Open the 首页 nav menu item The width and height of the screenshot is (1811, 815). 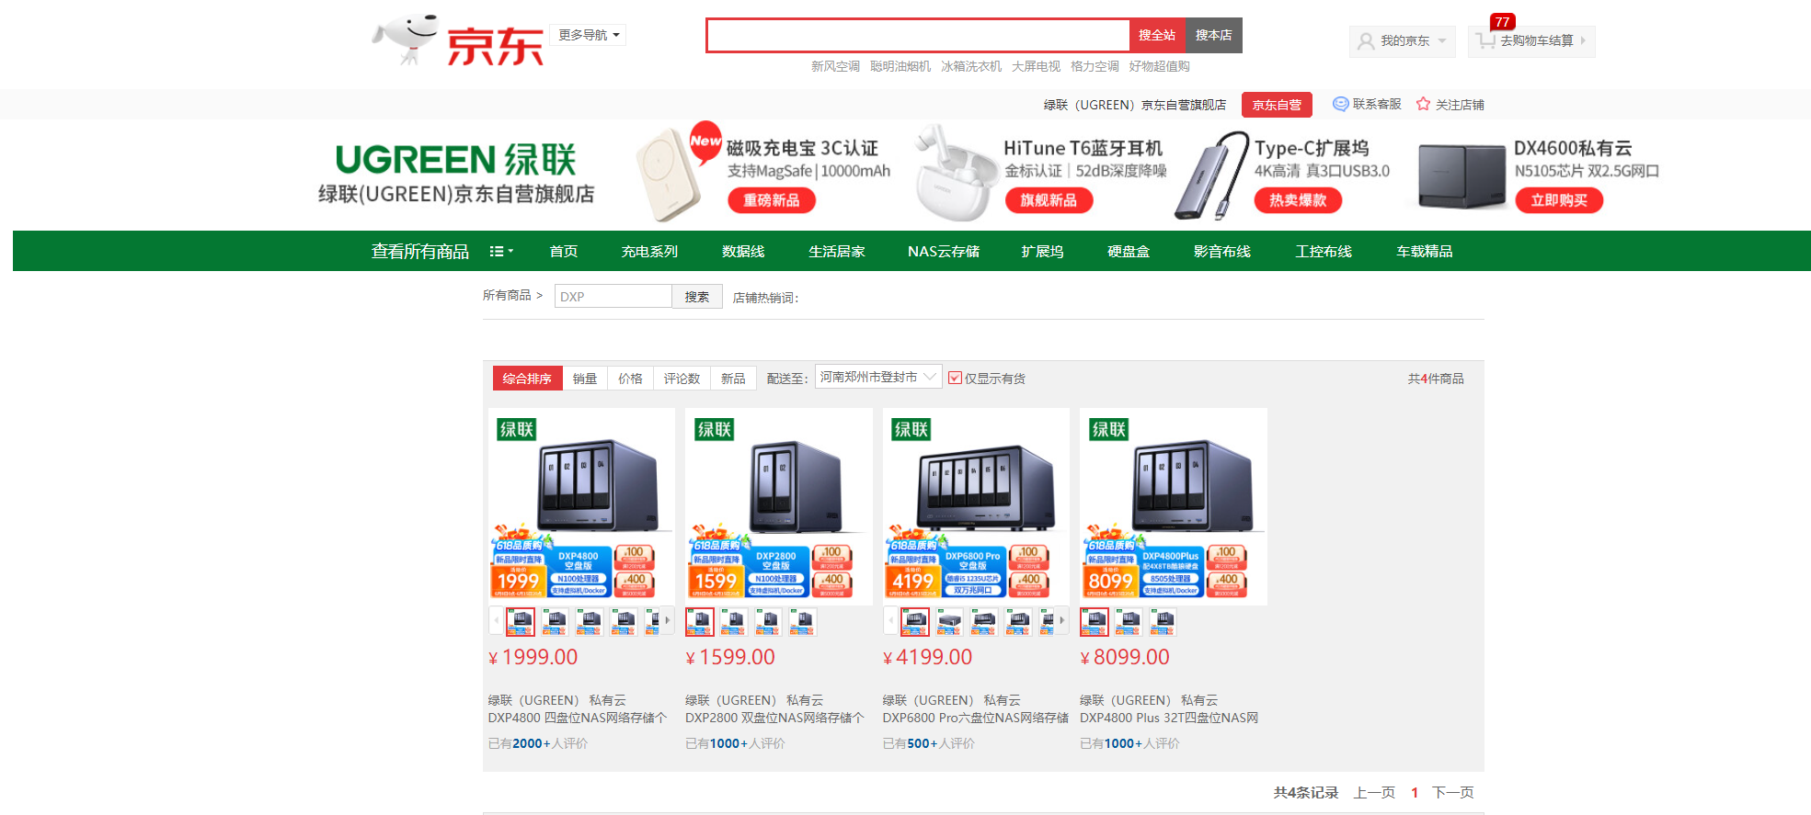point(564,252)
